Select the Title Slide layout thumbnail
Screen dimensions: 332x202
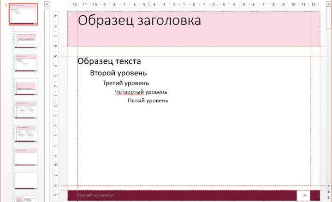click(x=26, y=40)
